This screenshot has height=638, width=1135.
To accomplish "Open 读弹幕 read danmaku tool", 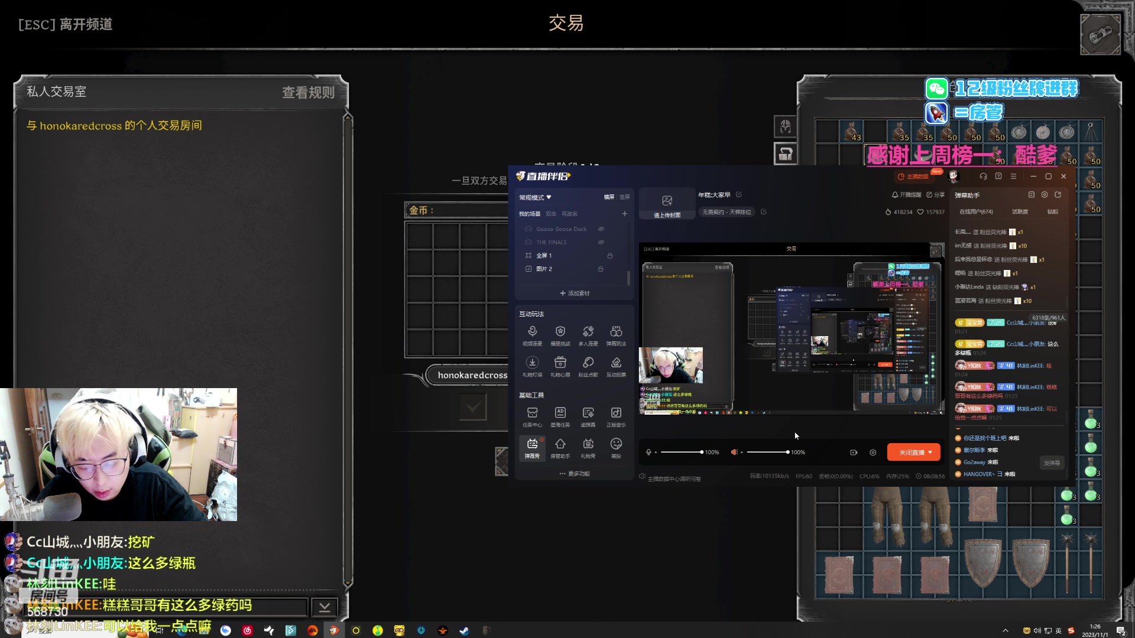I will tap(588, 416).
